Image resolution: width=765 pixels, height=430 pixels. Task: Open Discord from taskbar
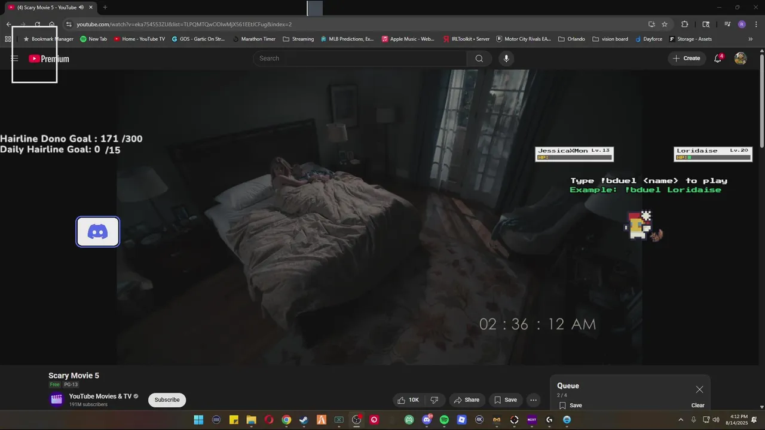click(427, 420)
